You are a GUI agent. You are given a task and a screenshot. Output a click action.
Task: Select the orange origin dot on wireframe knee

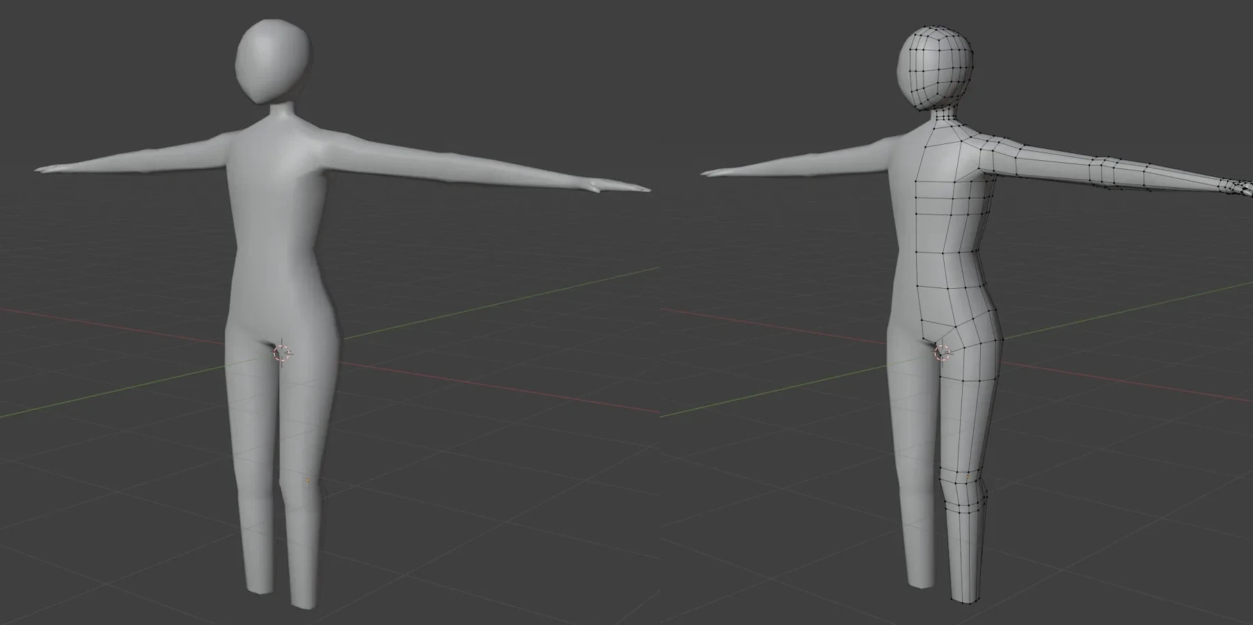click(967, 477)
